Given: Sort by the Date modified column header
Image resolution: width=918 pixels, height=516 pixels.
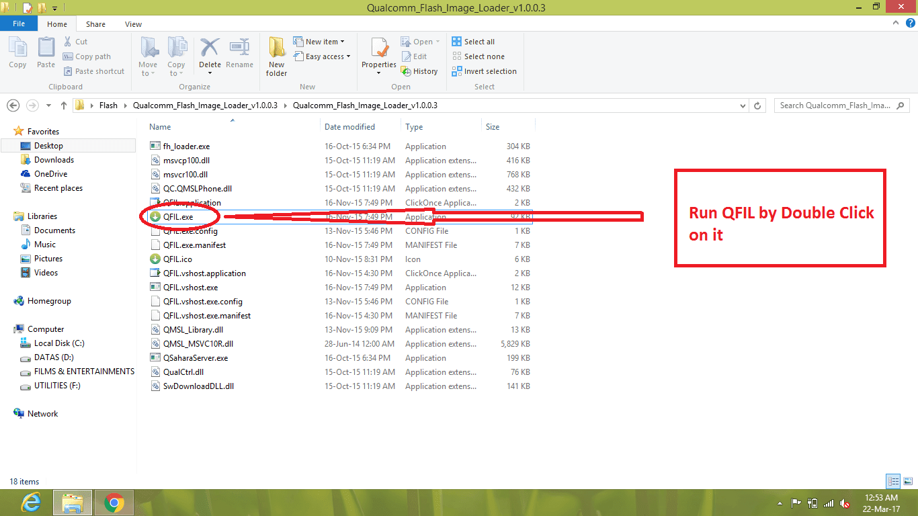Looking at the screenshot, I should 349,126.
